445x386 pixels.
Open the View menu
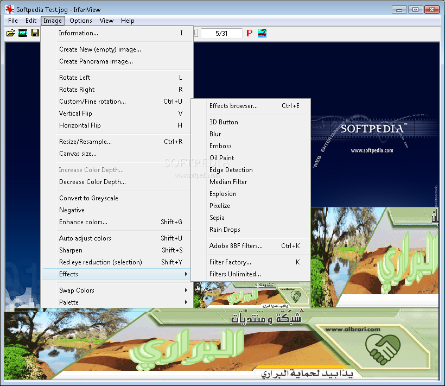coord(106,21)
